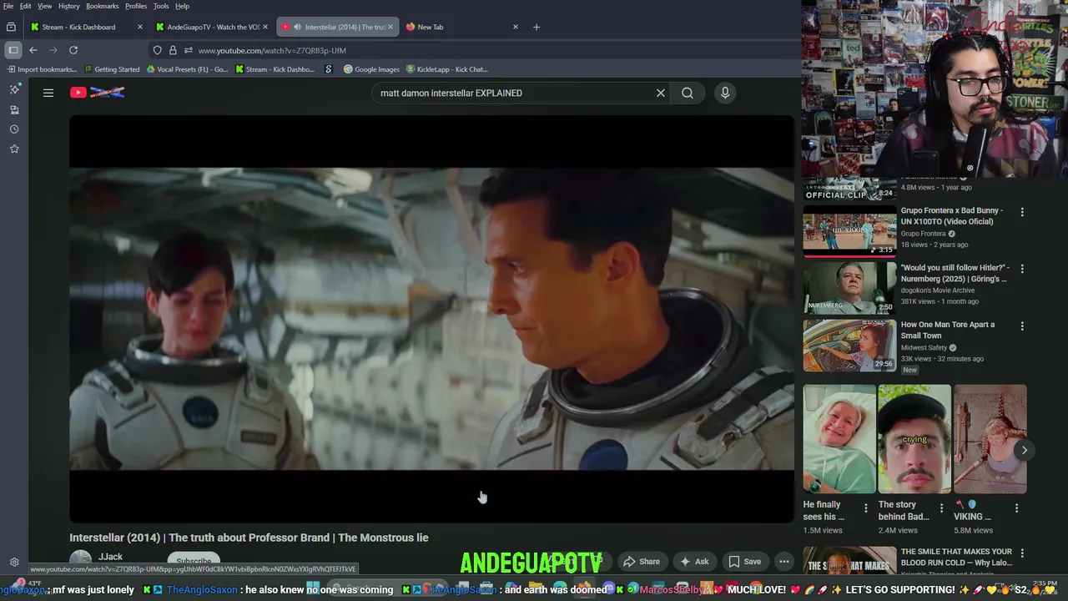Open the History menu

pyautogui.click(x=69, y=6)
